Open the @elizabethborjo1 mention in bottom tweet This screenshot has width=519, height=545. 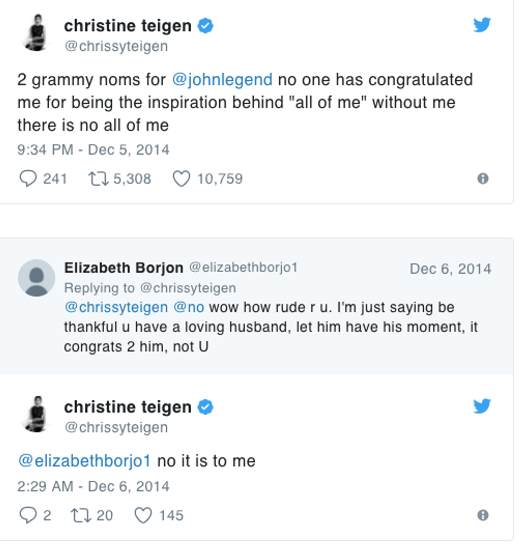[x=84, y=461]
